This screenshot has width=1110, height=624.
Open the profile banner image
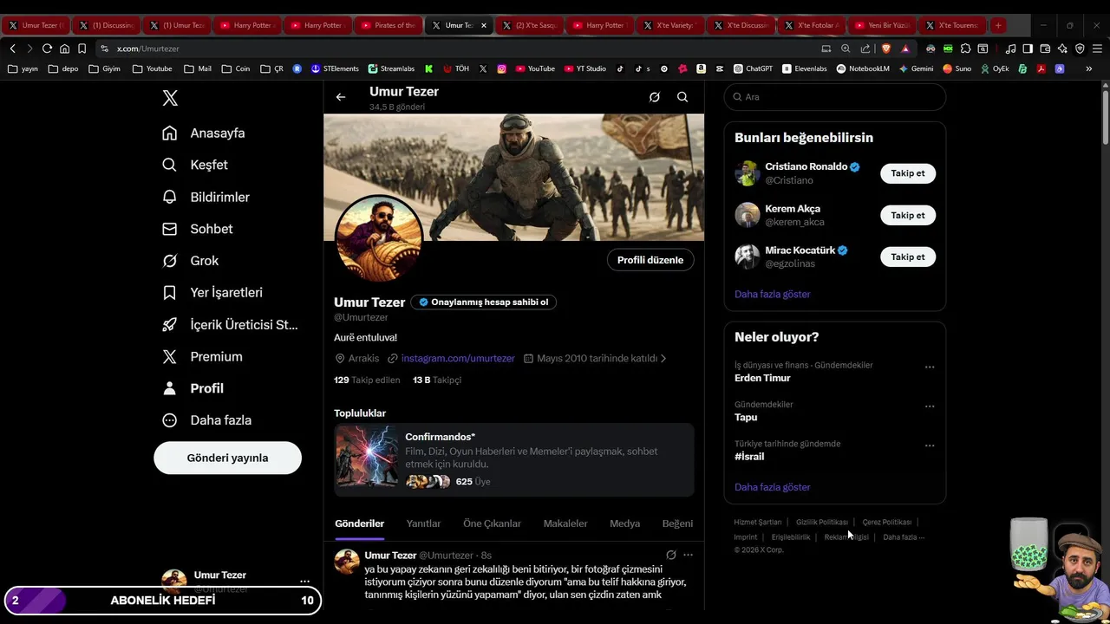pyautogui.click(x=514, y=177)
